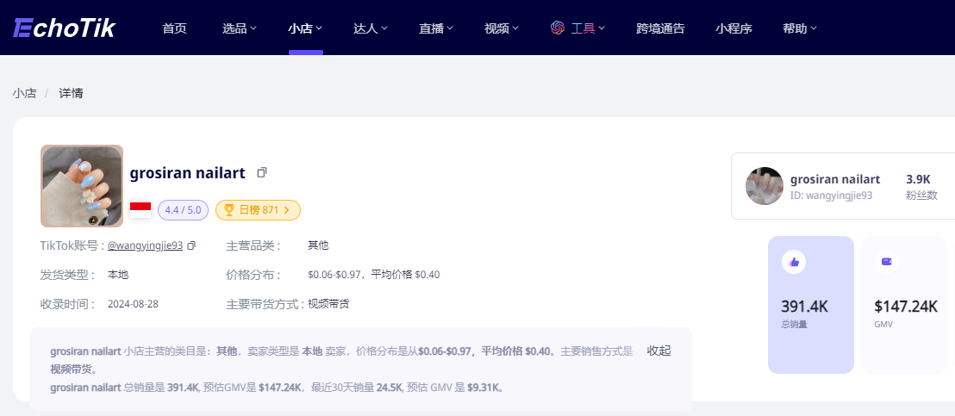Click the trophy icon in daily rank badge
Image resolution: width=955 pixels, height=416 pixels.
pos(229,209)
